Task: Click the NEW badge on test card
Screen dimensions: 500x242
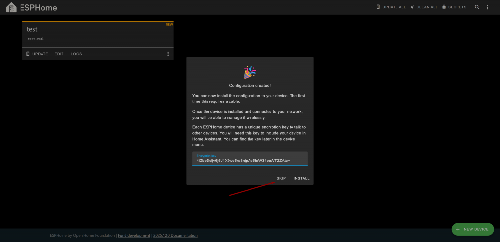Action: click(169, 24)
